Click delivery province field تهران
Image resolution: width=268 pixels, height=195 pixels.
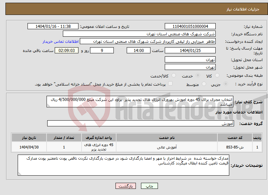pos(190,60)
